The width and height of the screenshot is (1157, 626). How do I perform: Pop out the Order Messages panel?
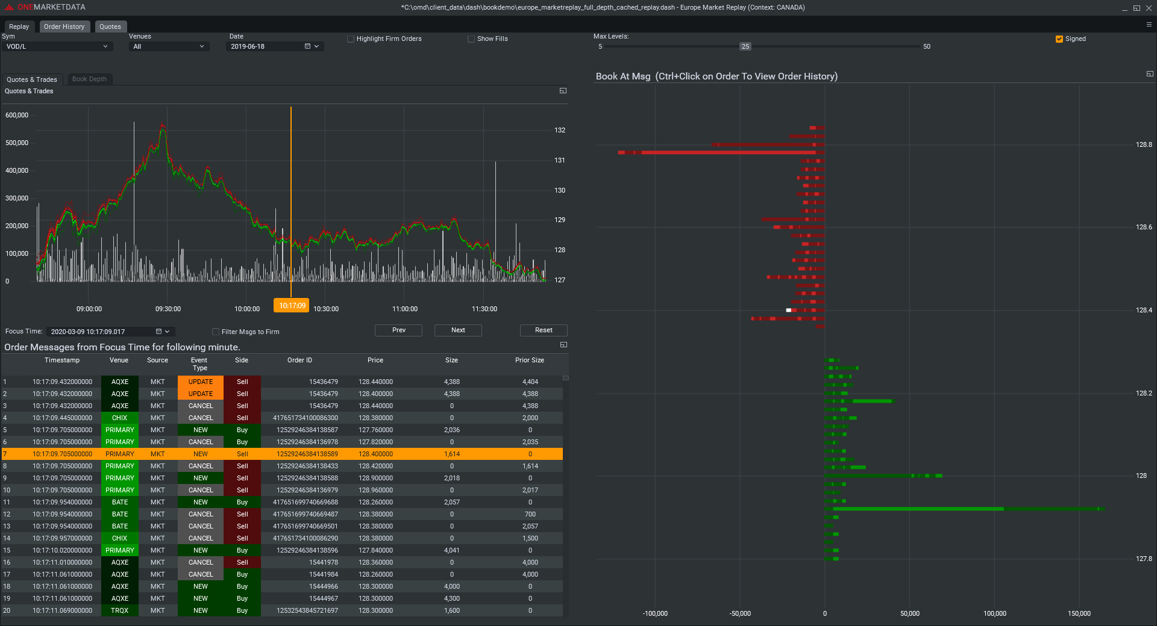564,345
